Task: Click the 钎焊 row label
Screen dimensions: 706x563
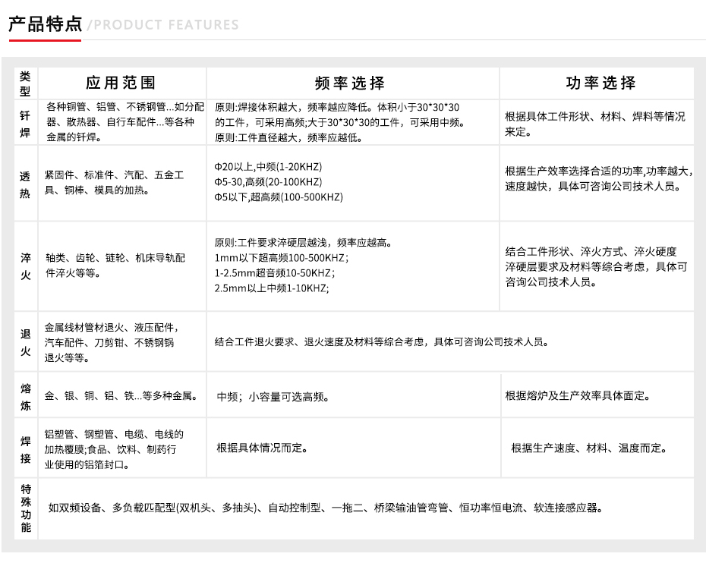Action: click(25, 122)
